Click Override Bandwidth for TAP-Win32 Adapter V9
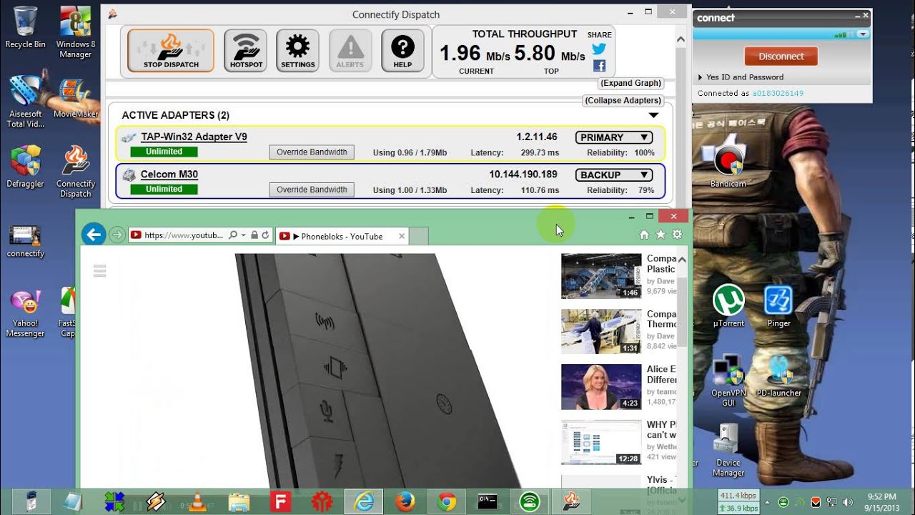This screenshot has height=515, width=915. (312, 152)
